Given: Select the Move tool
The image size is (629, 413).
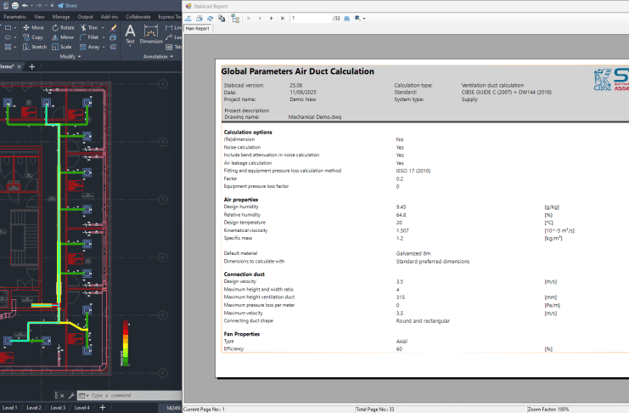Looking at the screenshot, I should pyautogui.click(x=33, y=27).
